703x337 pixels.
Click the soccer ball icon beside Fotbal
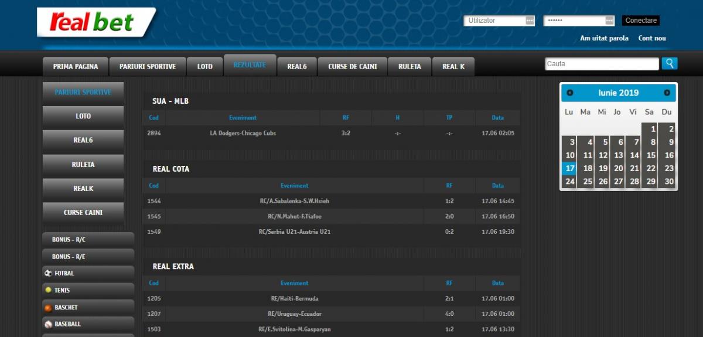coord(48,273)
